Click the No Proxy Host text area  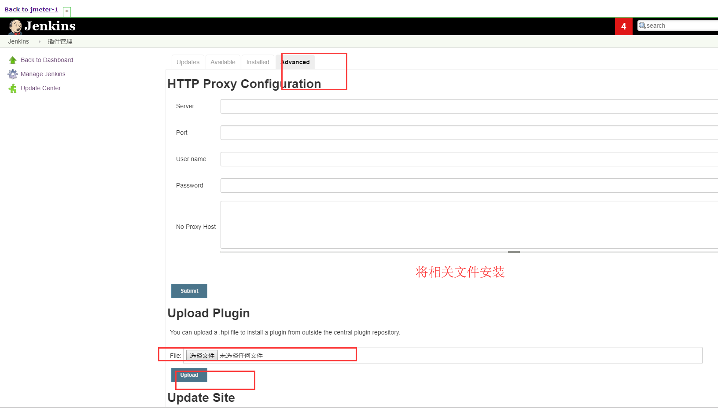click(x=396, y=225)
